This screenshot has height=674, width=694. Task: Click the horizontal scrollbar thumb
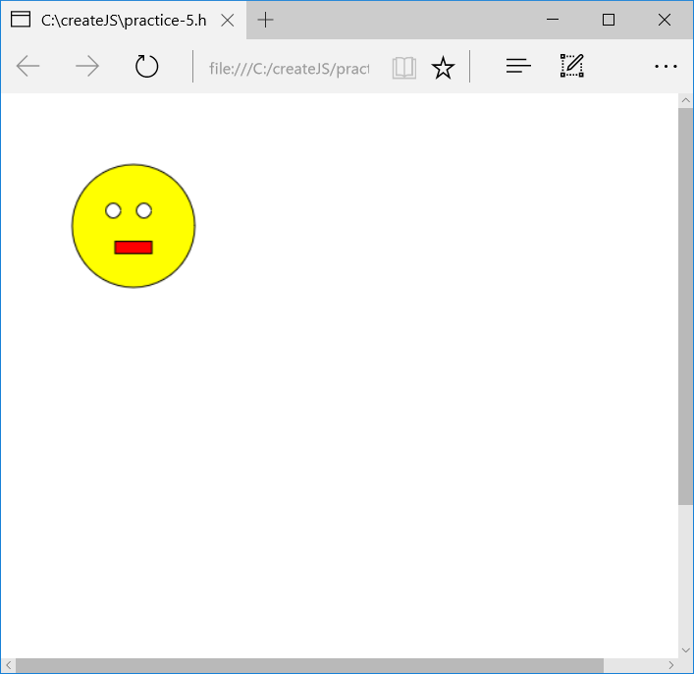tap(308, 666)
